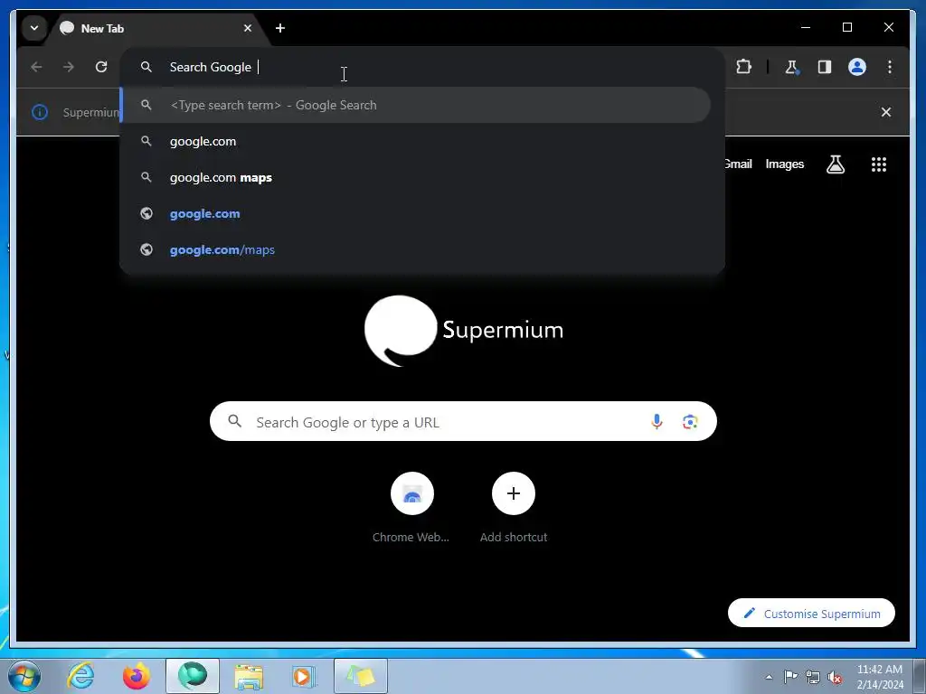This screenshot has width=926, height=694.
Task: Click the Supermium logo
Action: (464, 331)
